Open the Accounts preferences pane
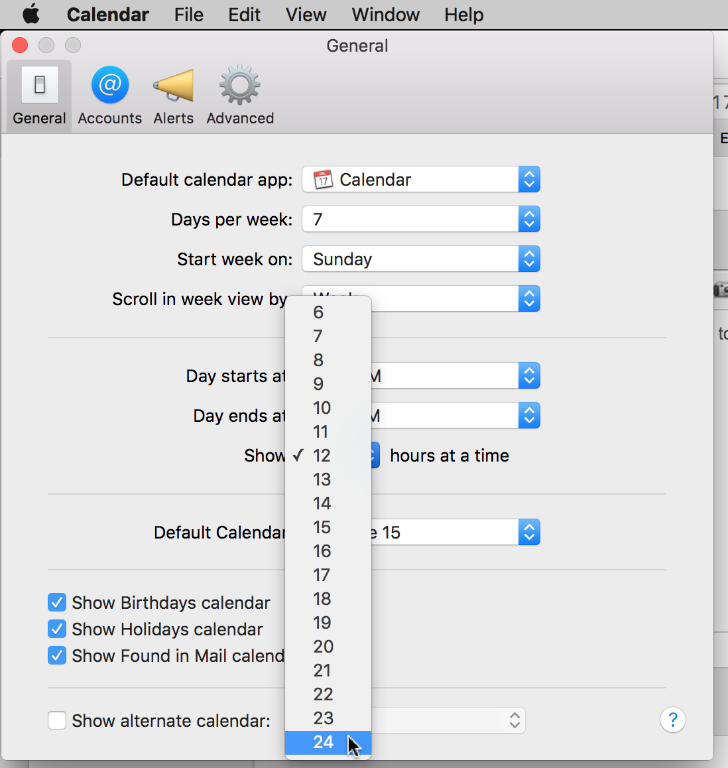This screenshot has height=768, width=728. [x=109, y=96]
